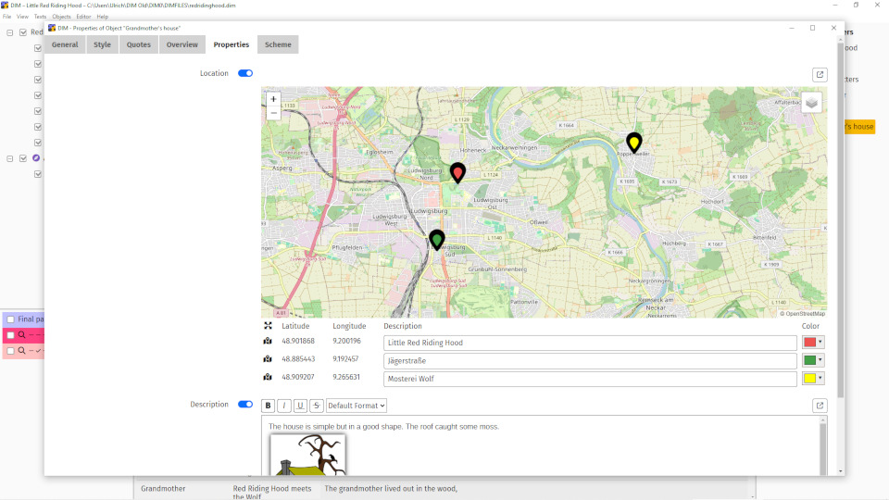Disable the Location toggle switch
889x500 pixels.
tap(245, 73)
